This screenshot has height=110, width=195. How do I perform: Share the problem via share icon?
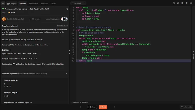[x=67, y=9]
